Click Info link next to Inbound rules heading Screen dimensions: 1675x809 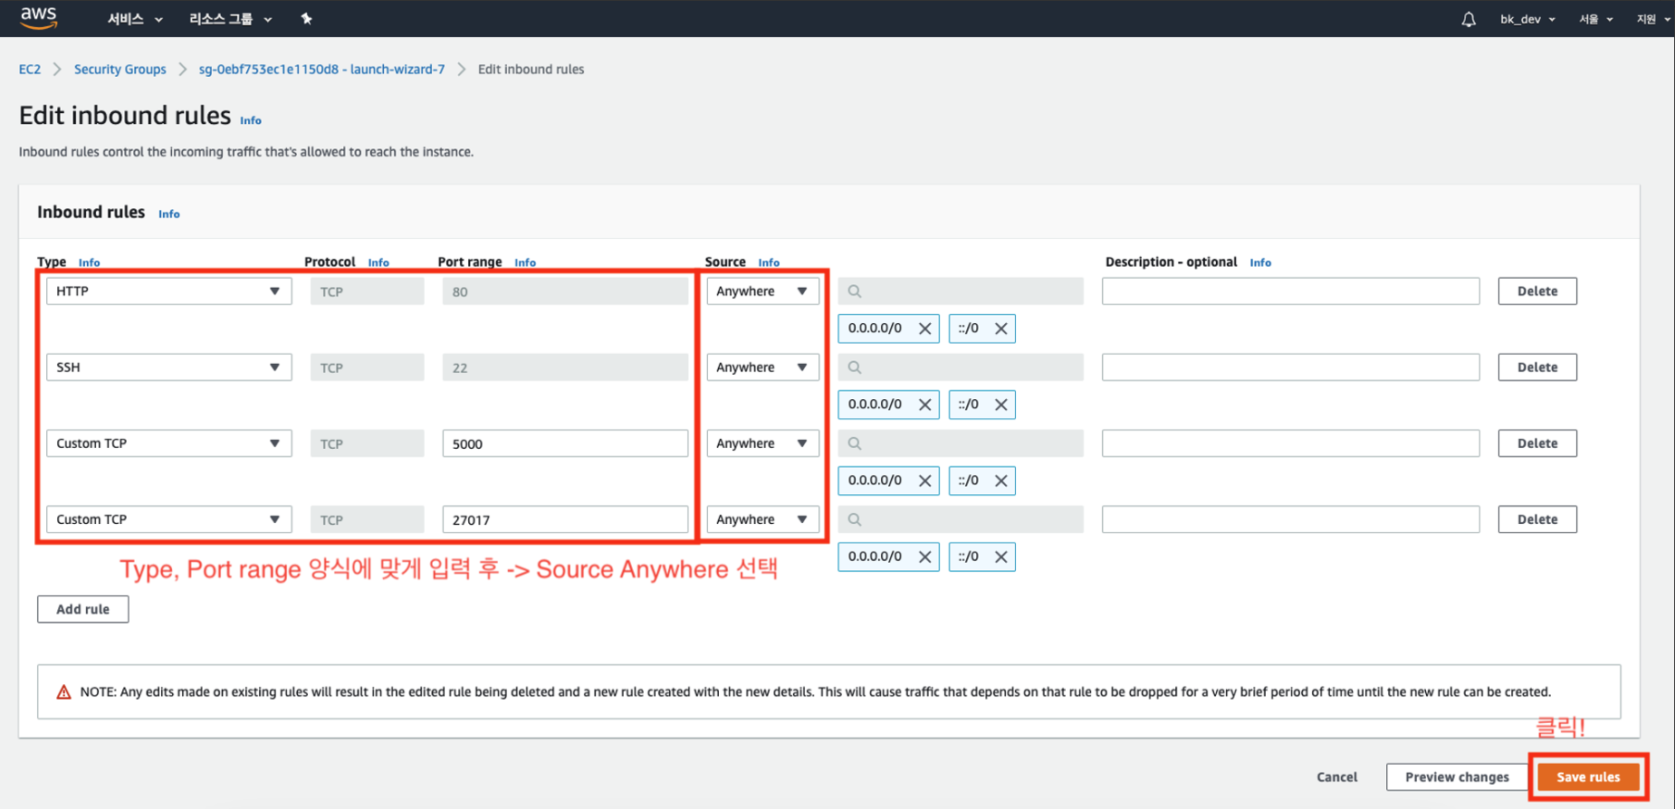point(169,214)
